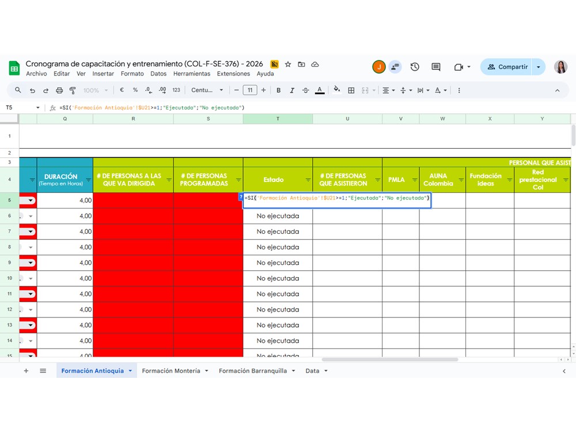Toggle italic formatting

(x=292, y=90)
